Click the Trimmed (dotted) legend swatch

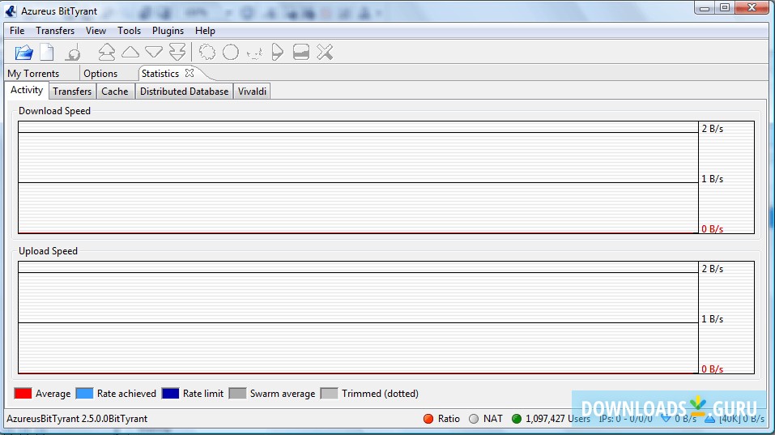pos(329,394)
